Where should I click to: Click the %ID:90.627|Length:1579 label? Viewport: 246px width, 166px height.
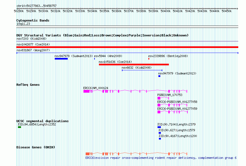coord(177,130)
